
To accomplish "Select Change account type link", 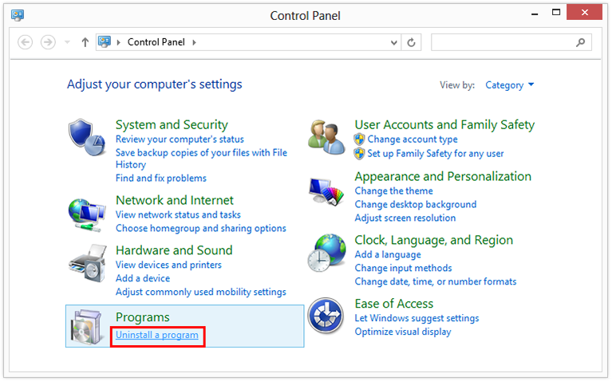I will [412, 139].
